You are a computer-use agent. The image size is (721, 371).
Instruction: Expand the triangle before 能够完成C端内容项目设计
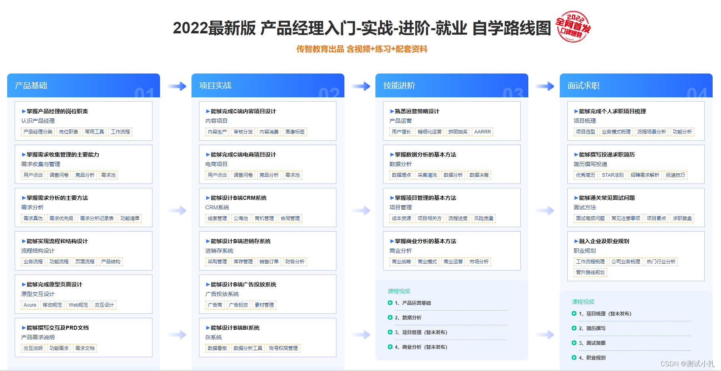[x=208, y=112]
